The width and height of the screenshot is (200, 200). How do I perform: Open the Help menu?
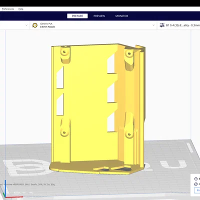click(21, 9)
